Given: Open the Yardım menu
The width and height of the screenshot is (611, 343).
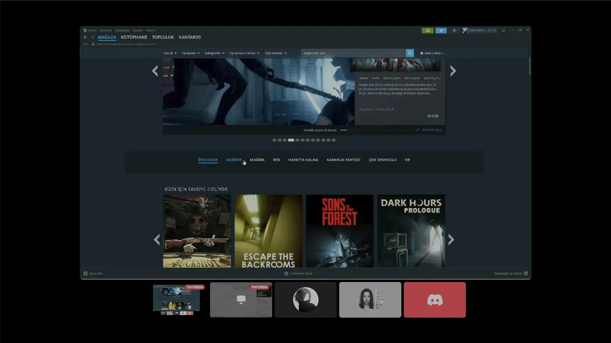Looking at the screenshot, I should 150,30.
